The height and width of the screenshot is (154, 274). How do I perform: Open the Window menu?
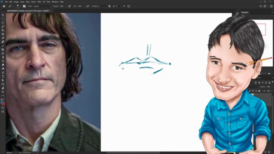coord(55,2)
